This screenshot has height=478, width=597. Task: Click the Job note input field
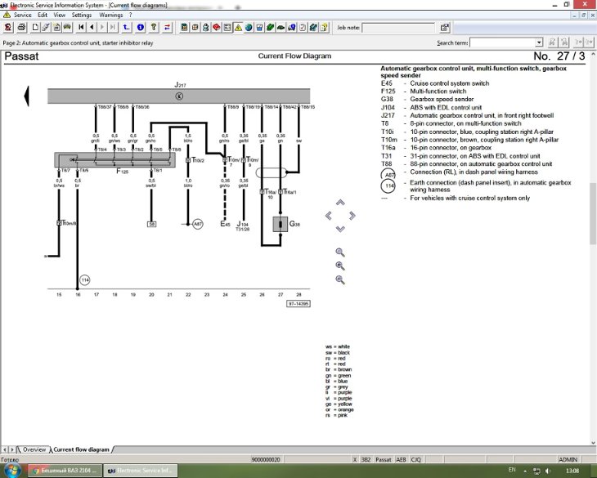398,28
